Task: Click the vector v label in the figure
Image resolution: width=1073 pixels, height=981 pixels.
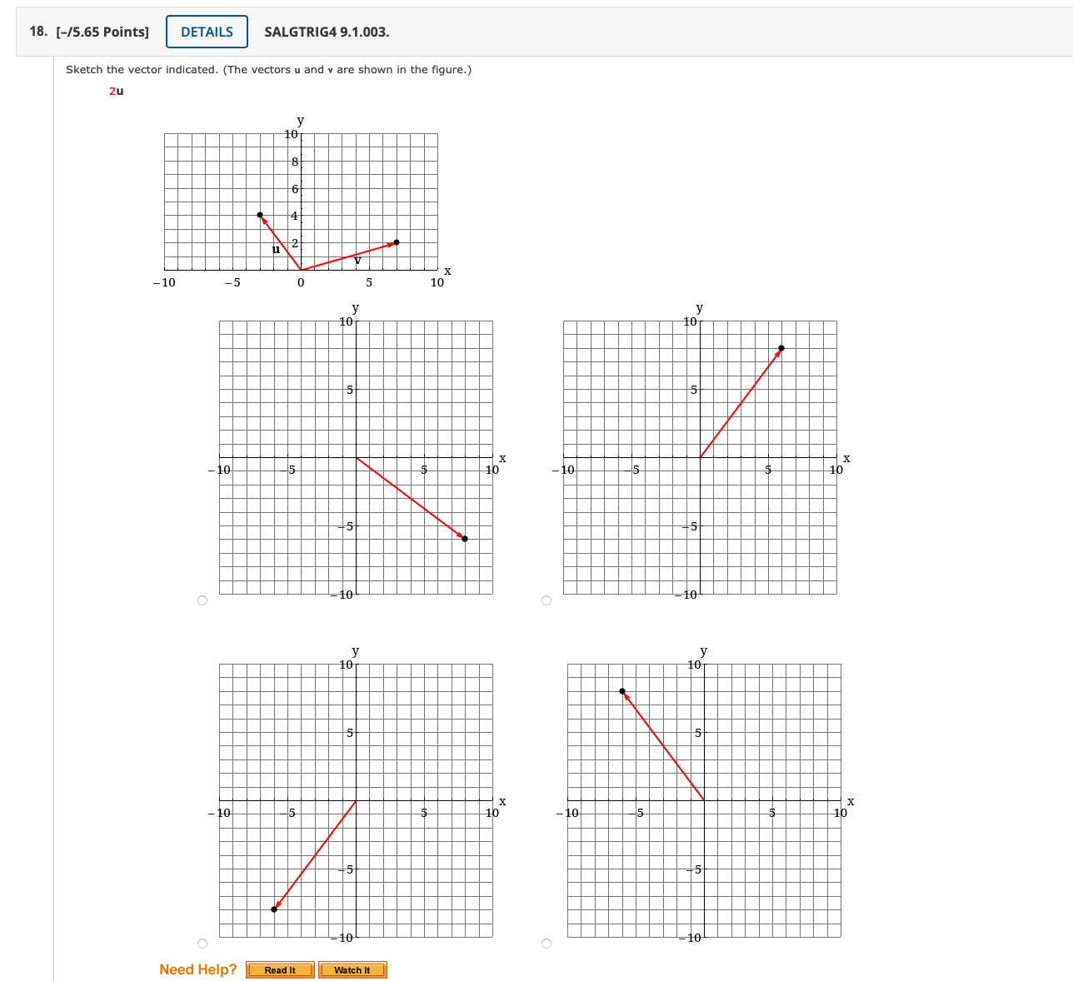Action: (x=358, y=258)
